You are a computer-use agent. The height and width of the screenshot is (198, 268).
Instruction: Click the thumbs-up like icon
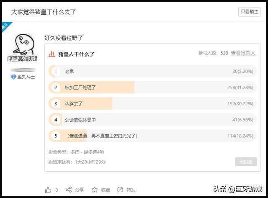(x=49, y=190)
